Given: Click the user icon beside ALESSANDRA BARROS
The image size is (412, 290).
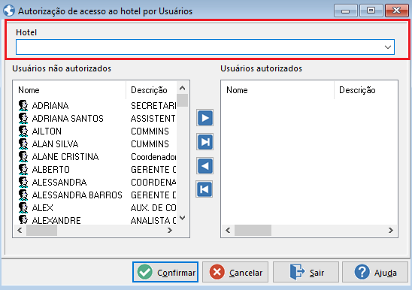Looking at the screenshot, I should click(x=23, y=195).
